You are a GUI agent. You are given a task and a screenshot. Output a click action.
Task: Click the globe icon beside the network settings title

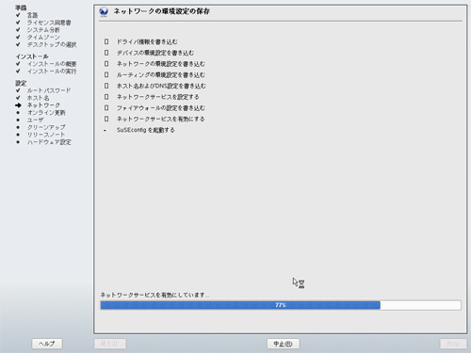[x=104, y=11]
